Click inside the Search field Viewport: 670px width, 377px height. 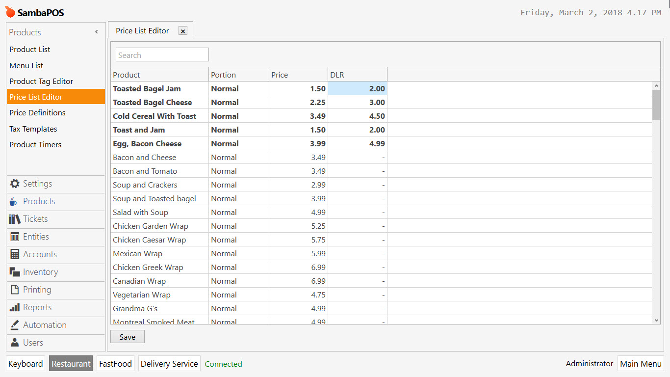[162, 54]
